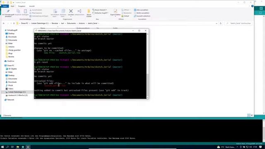The width and height of the screenshot is (265, 149).
Task: Click Umbenennen icon in the ribbon
Action: (79, 11)
